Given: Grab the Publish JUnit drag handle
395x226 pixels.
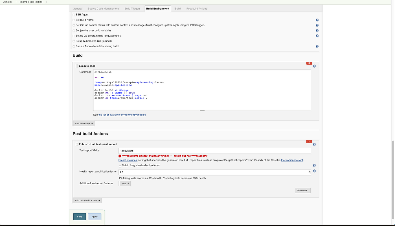Looking at the screenshot, I should [x=76, y=144].
